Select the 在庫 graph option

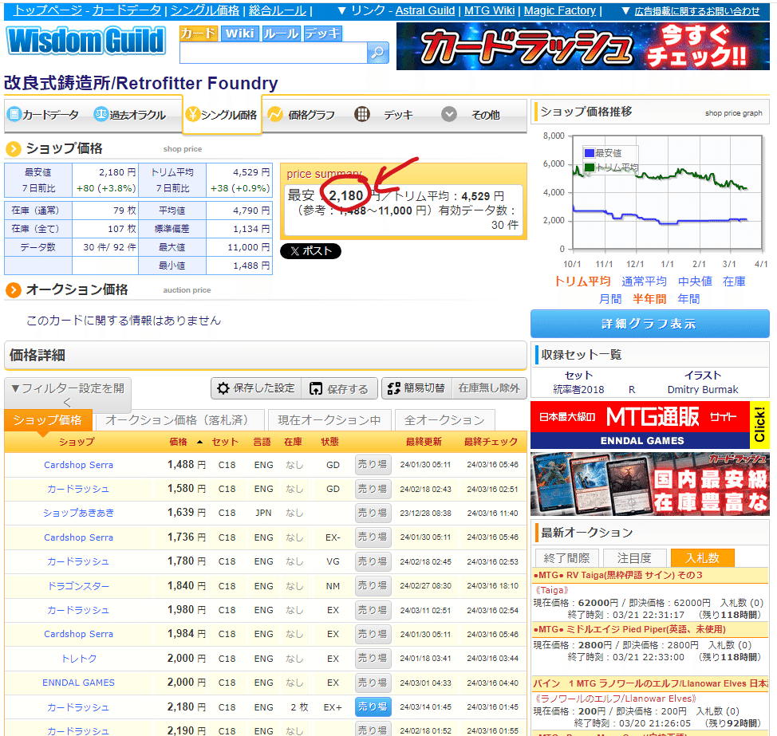coord(734,281)
